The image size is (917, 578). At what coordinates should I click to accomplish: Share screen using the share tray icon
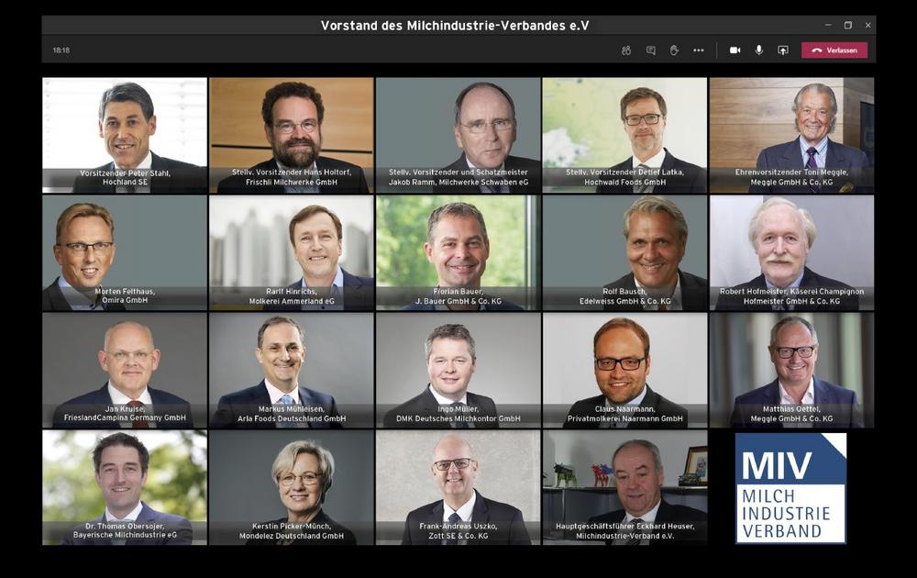[783, 50]
